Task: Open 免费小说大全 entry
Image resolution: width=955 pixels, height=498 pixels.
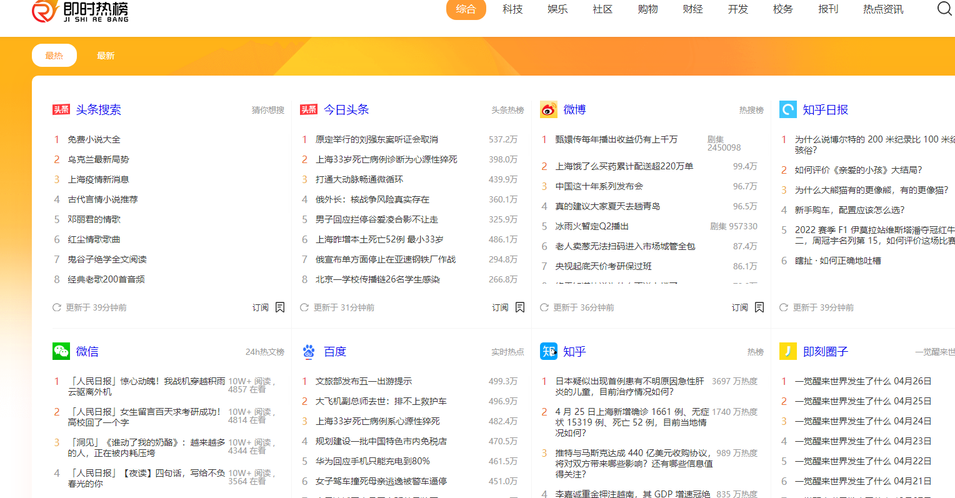Action: [x=94, y=139]
